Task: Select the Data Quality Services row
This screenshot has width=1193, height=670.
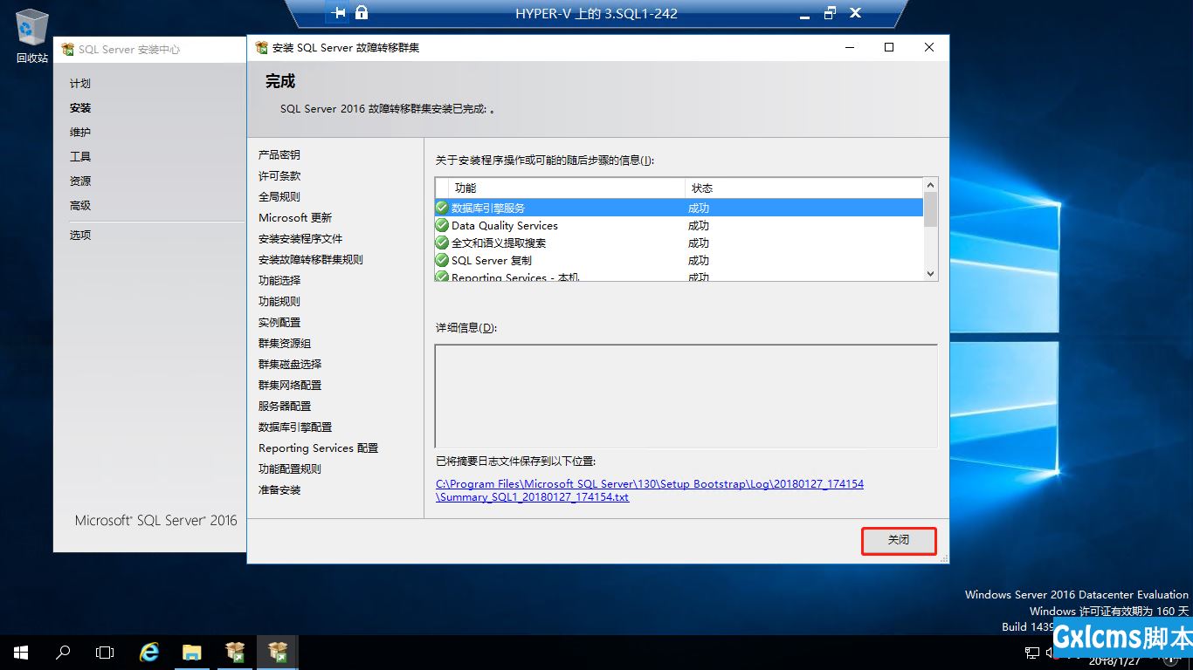Action: (x=679, y=225)
